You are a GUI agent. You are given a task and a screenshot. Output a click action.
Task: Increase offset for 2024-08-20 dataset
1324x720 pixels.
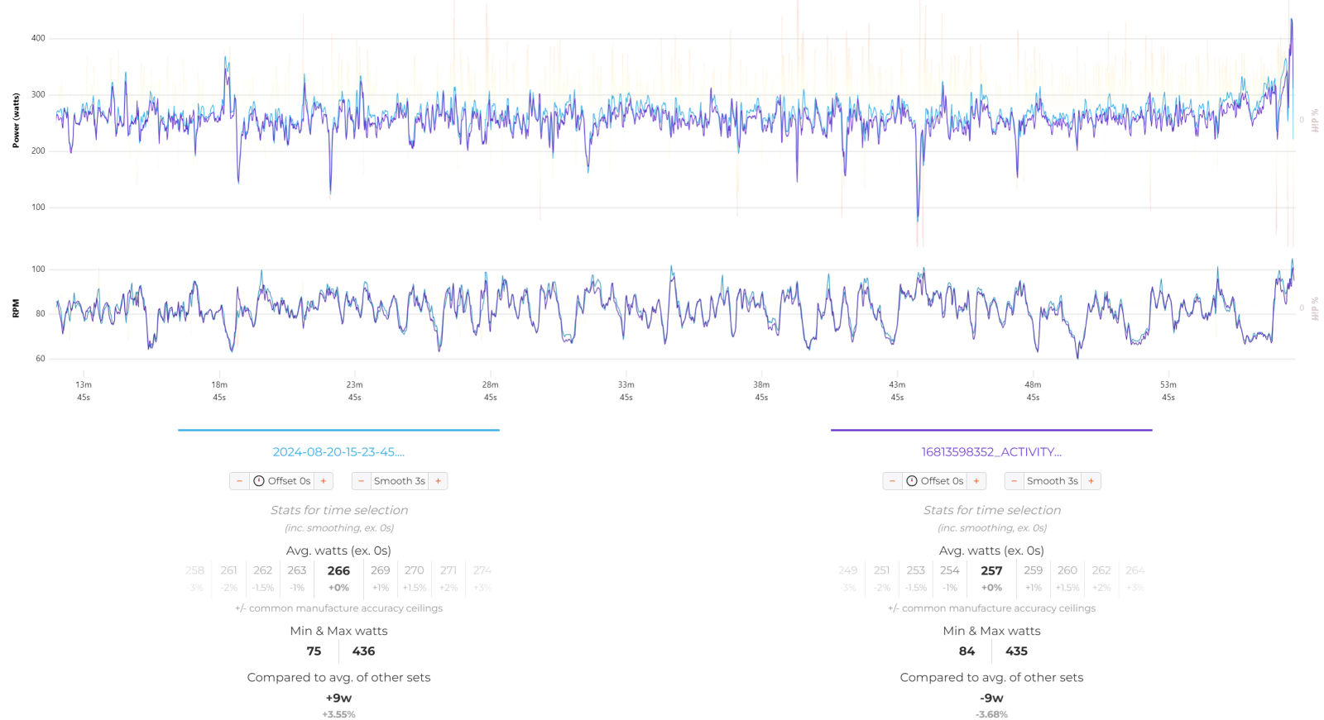pyautogui.click(x=324, y=481)
